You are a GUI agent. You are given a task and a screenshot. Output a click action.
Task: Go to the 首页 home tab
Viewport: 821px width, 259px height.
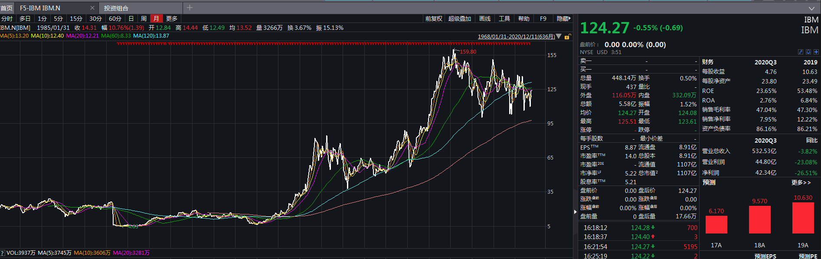[7, 8]
